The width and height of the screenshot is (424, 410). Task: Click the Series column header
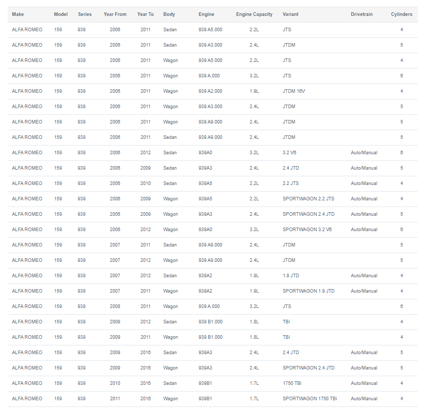tap(85, 14)
